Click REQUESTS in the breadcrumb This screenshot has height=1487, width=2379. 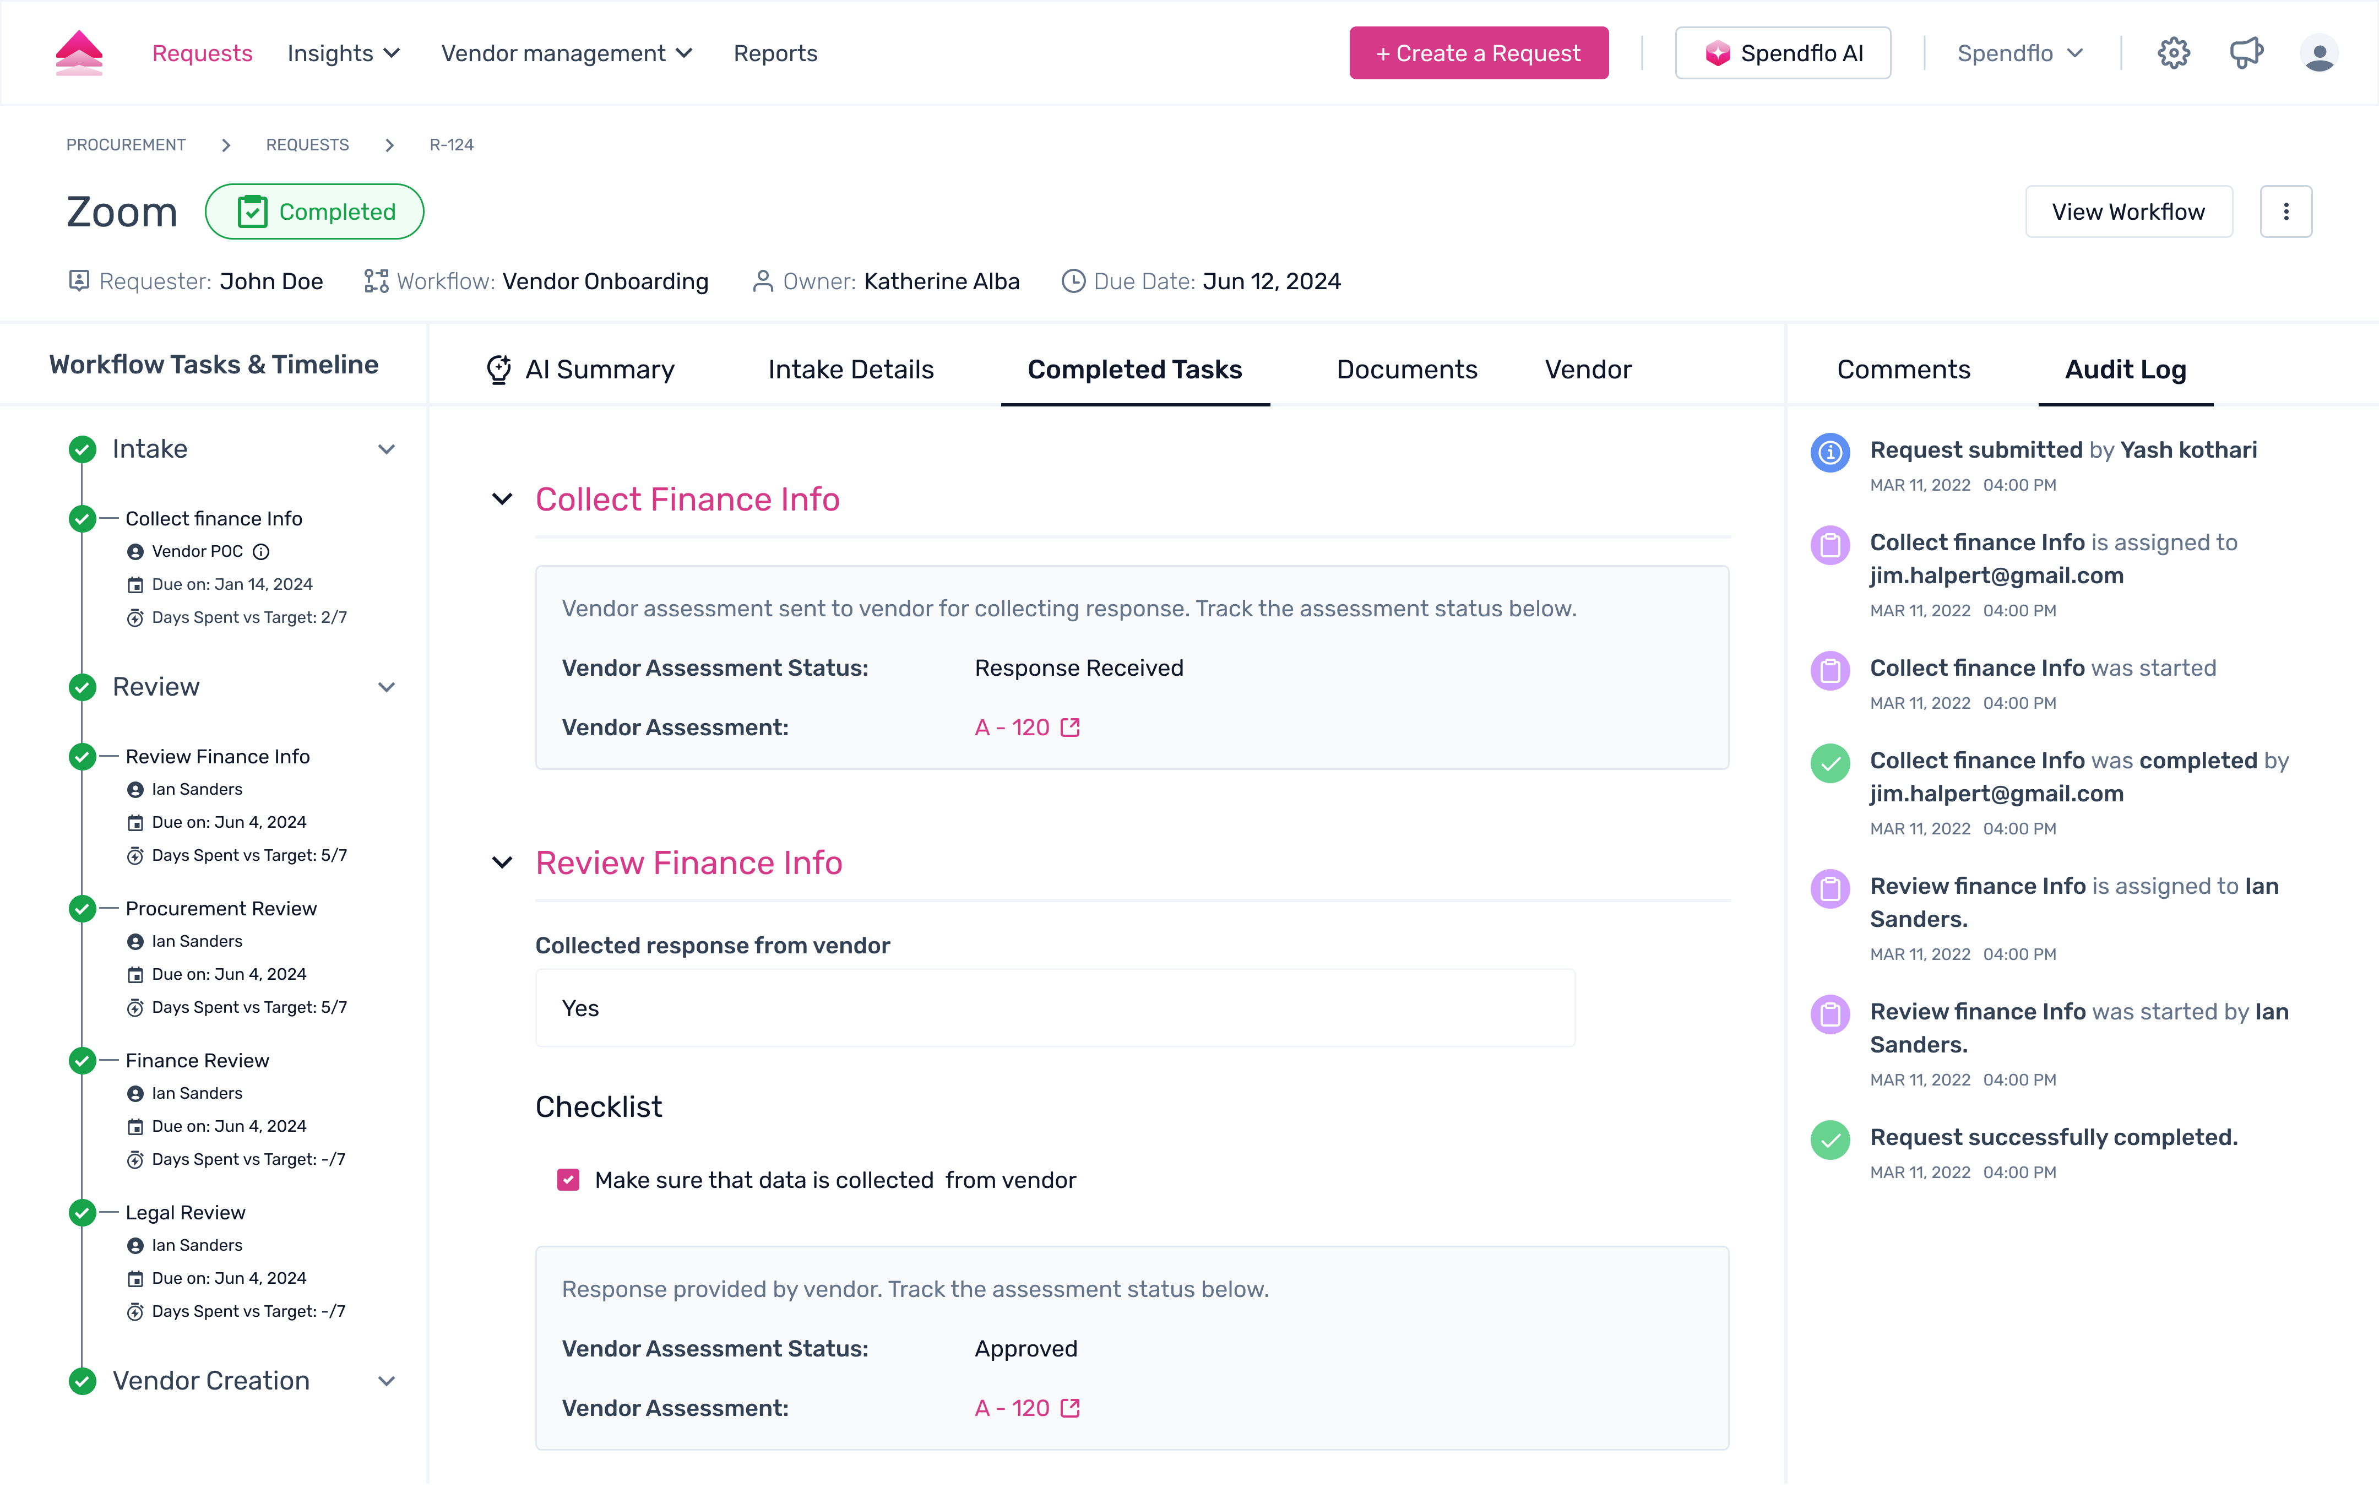point(308,144)
